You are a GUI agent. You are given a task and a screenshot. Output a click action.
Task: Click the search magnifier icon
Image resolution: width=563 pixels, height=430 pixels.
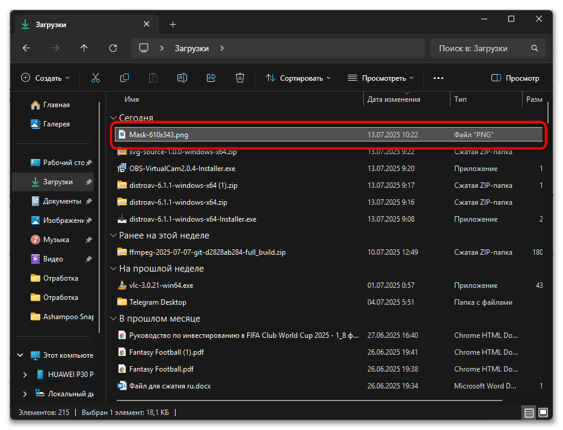point(535,48)
